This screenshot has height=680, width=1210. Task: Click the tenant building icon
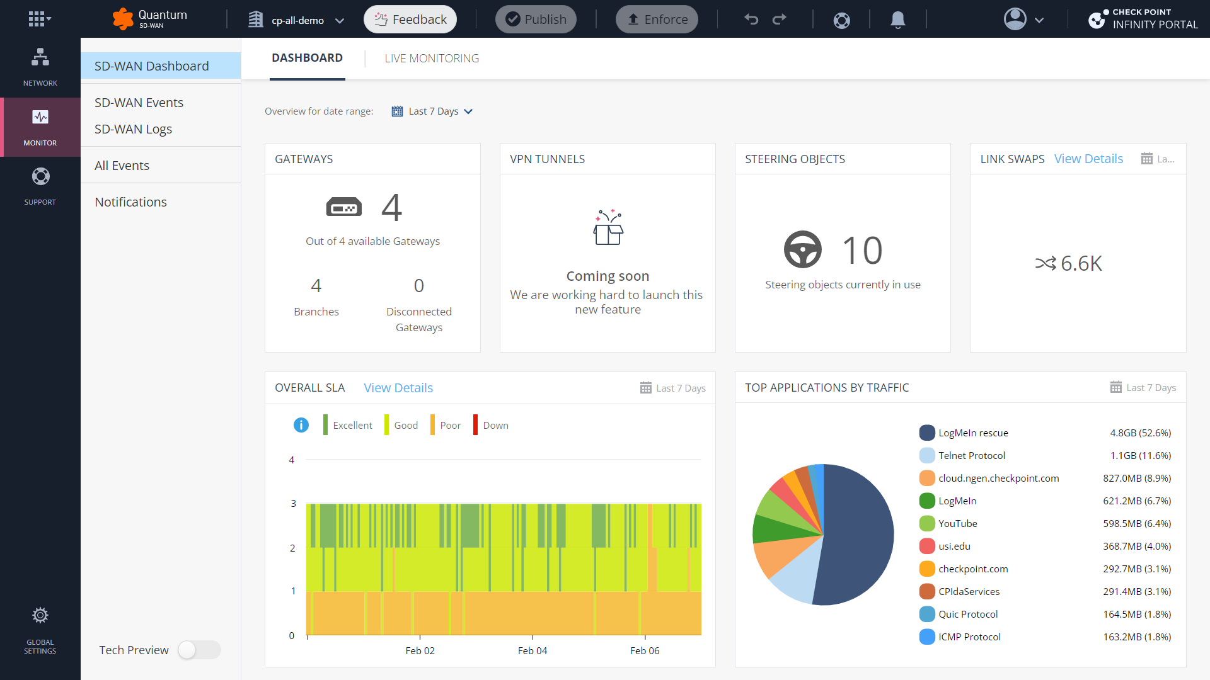click(x=255, y=20)
